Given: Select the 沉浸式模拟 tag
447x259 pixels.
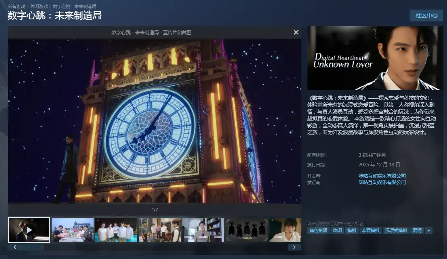Looking at the screenshot, I should coord(395,230).
